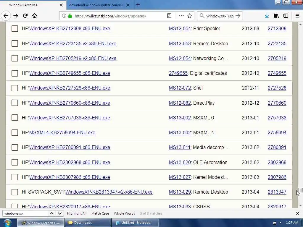
Task: Open the MS13-029 bulletin link
Action: (x=180, y=192)
